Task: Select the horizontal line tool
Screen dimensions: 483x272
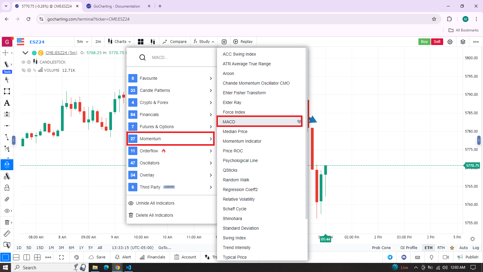Action: pyautogui.click(x=7, y=125)
